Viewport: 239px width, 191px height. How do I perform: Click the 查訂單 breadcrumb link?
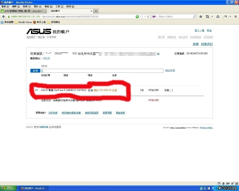(41, 37)
